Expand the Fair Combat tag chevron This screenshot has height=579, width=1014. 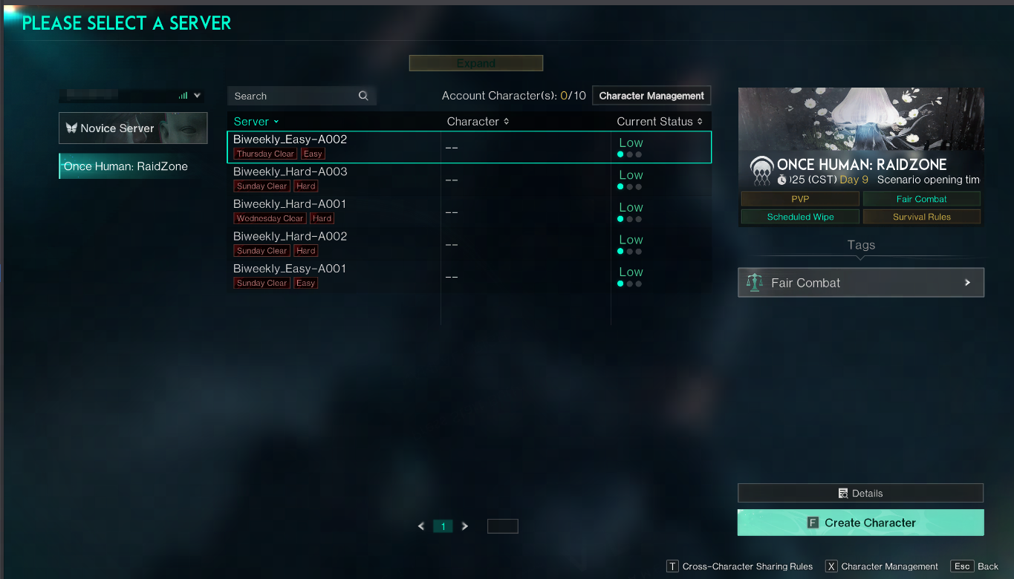click(967, 283)
